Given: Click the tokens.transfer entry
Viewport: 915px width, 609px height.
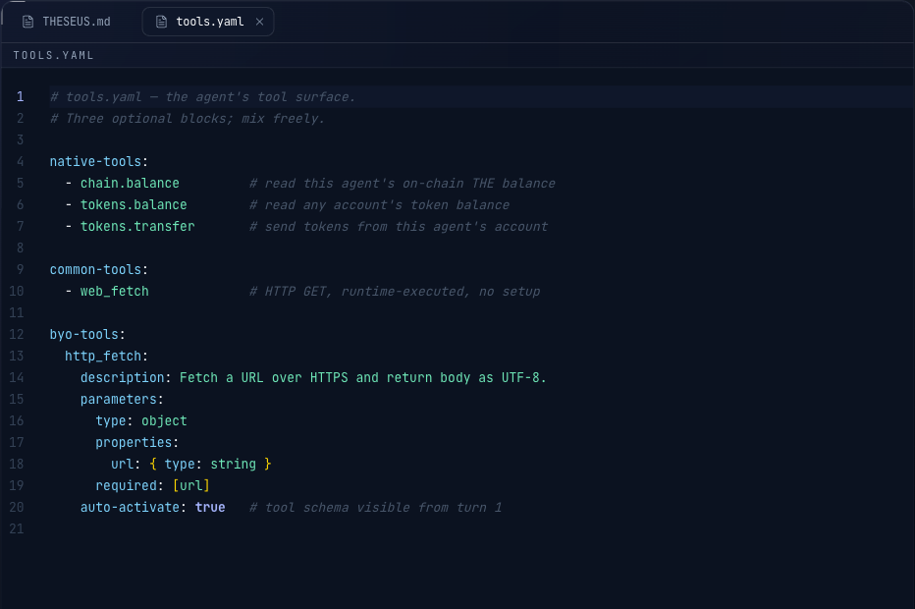Looking at the screenshot, I should [x=137, y=226].
